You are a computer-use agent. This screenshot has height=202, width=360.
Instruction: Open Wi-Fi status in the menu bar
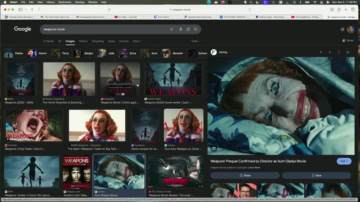tap(315, 2)
